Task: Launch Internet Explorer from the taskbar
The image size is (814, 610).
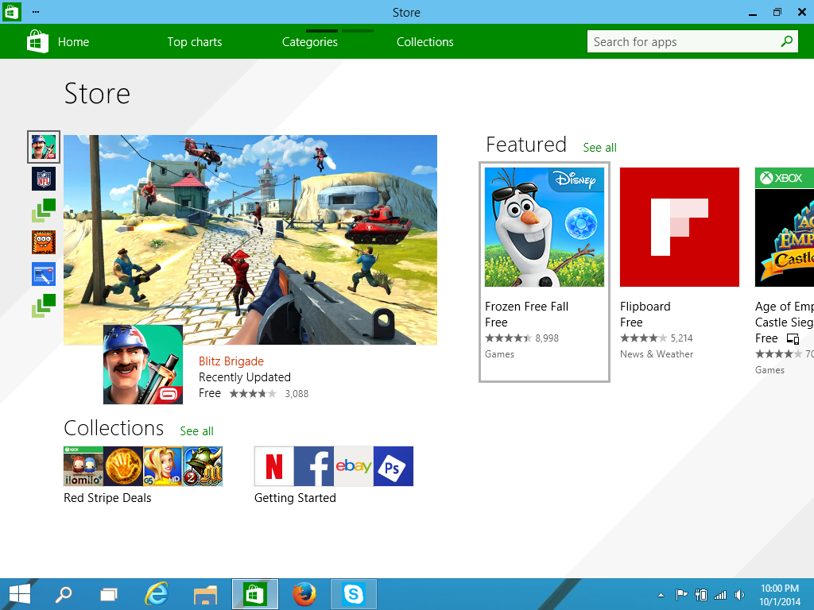Action: coord(157,594)
